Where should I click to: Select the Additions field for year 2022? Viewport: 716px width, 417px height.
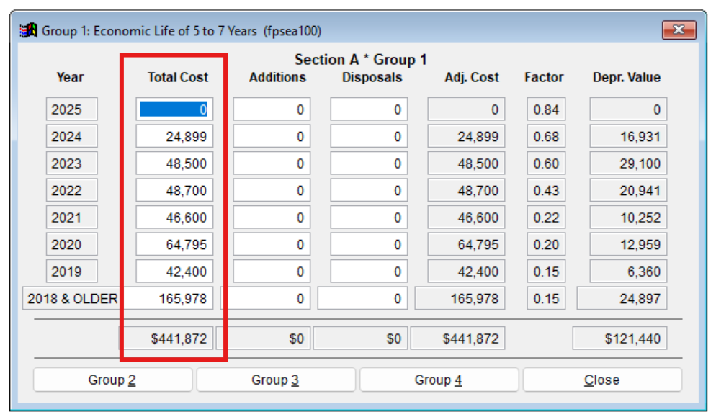272,191
